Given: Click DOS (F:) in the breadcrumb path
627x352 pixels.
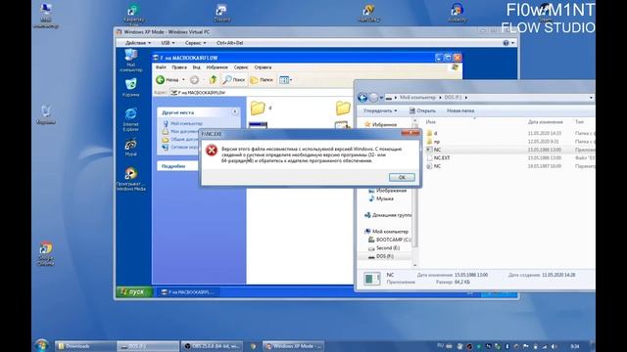Looking at the screenshot, I should pos(453,98).
